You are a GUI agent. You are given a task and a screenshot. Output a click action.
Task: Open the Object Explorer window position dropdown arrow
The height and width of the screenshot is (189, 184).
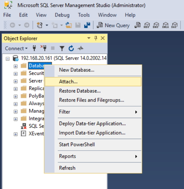[x=89, y=38]
